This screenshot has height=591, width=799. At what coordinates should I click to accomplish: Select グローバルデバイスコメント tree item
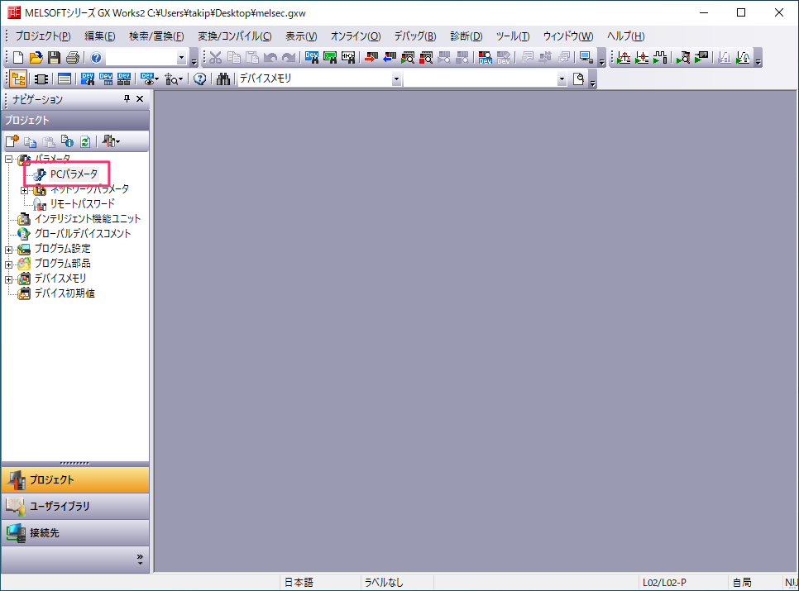83,234
